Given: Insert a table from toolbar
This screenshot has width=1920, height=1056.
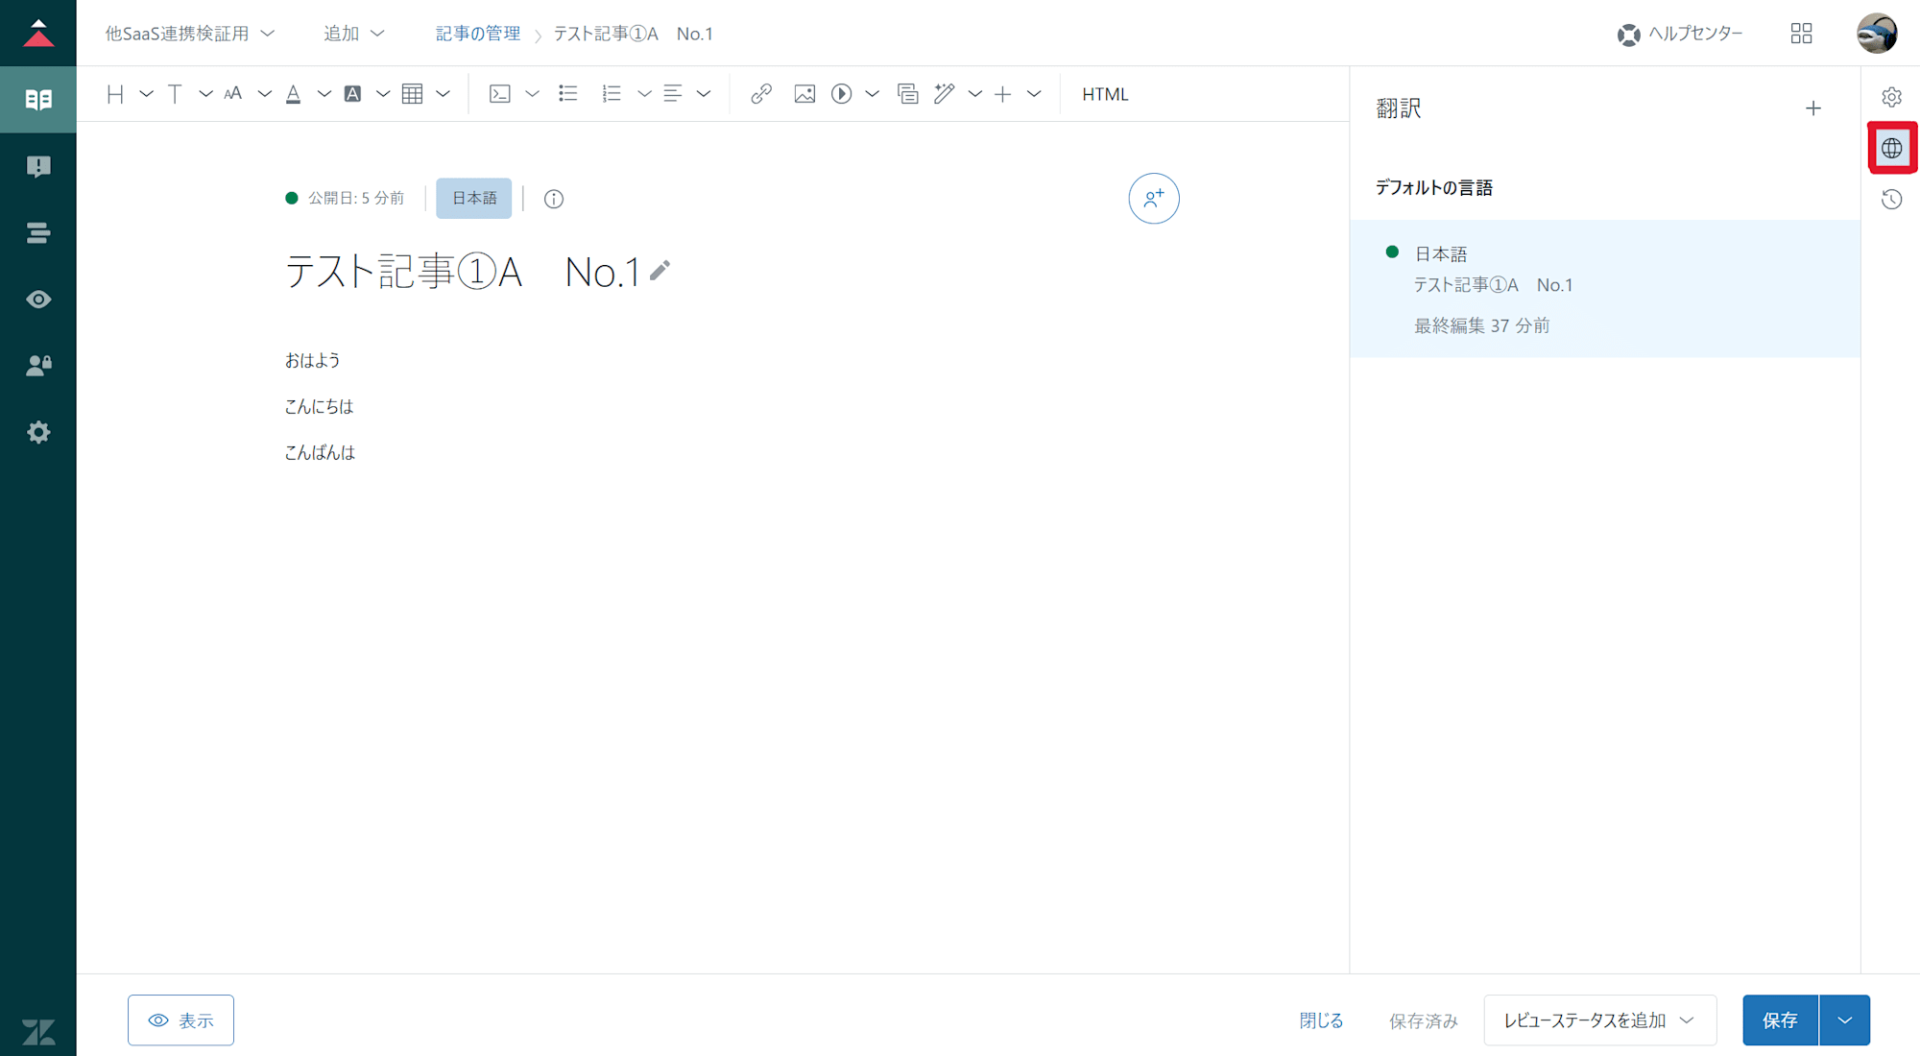Looking at the screenshot, I should tap(413, 94).
